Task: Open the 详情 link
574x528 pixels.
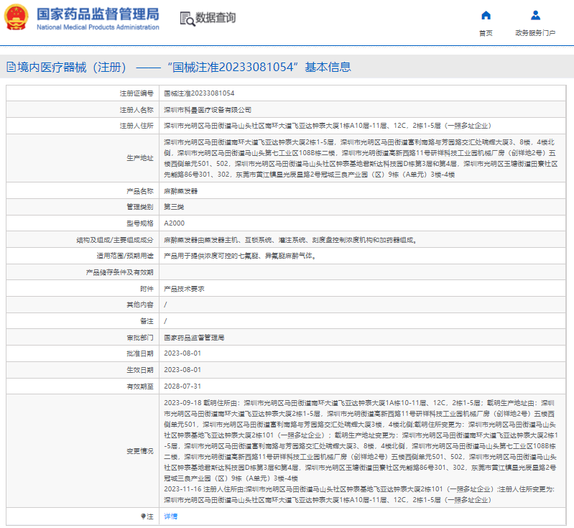Action: tap(170, 517)
